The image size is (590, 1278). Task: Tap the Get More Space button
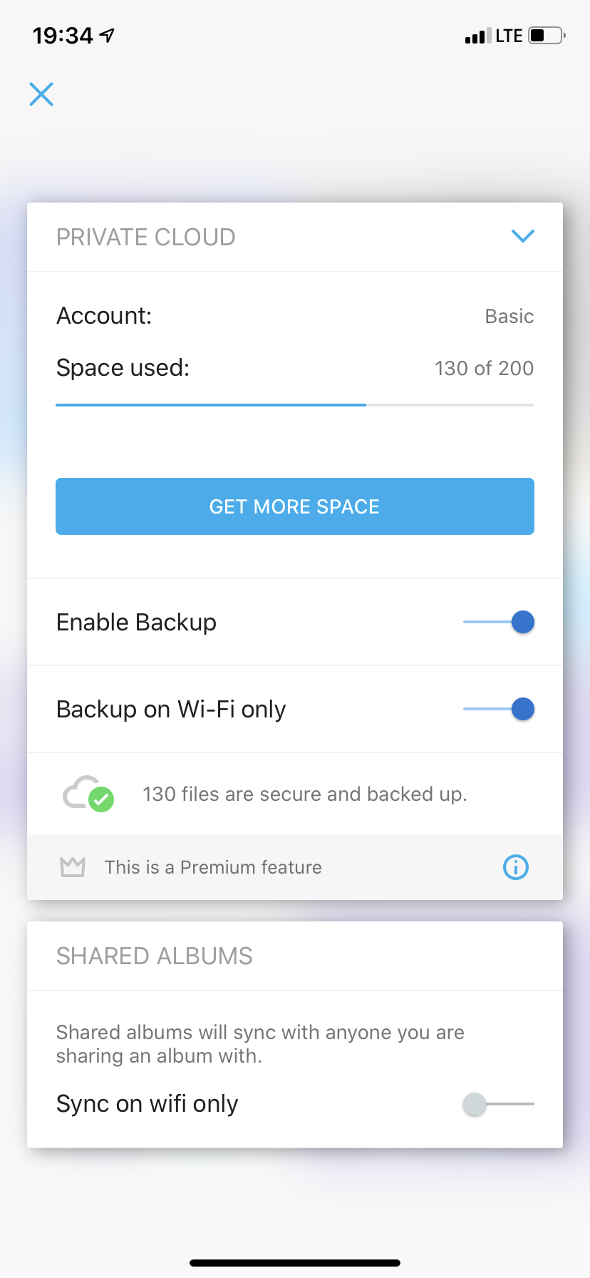pyautogui.click(x=295, y=506)
